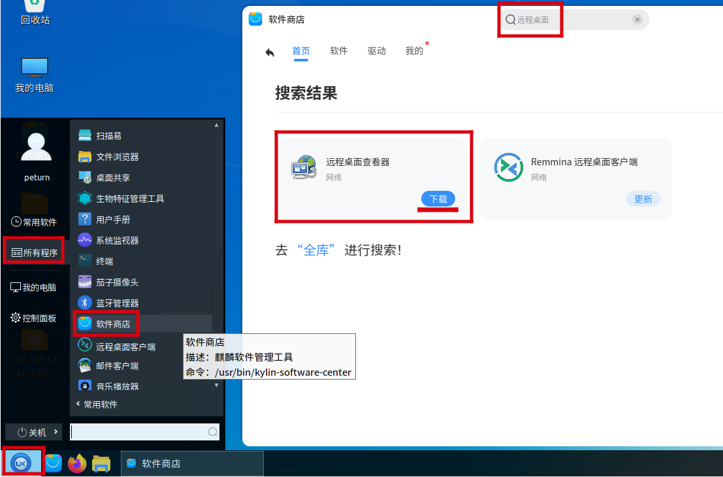The height and width of the screenshot is (477, 723).
Task: Click the start menu search field
Action: click(x=138, y=432)
